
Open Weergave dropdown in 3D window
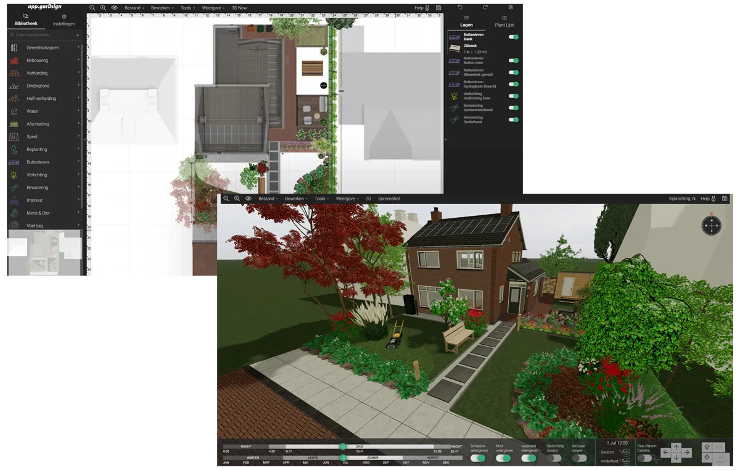point(347,199)
